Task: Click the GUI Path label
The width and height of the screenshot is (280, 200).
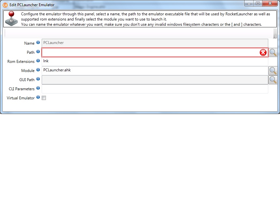Action: coord(27,80)
